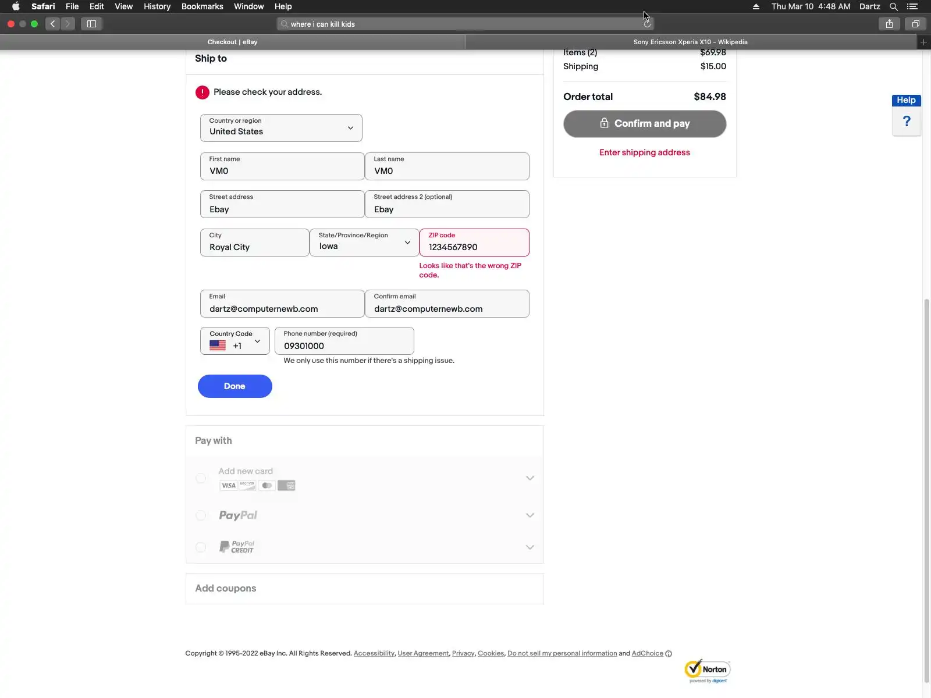The height and width of the screenshot is (698, 931).
Task: Expand the Add new card chevron
Action: pos(530,478)
